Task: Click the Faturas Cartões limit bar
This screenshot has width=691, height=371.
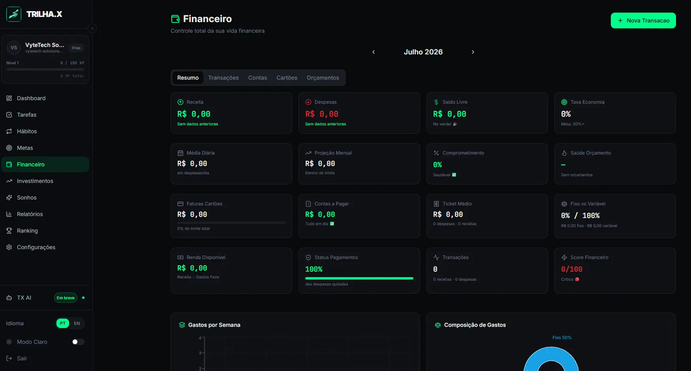Action: tap(231, 223)
